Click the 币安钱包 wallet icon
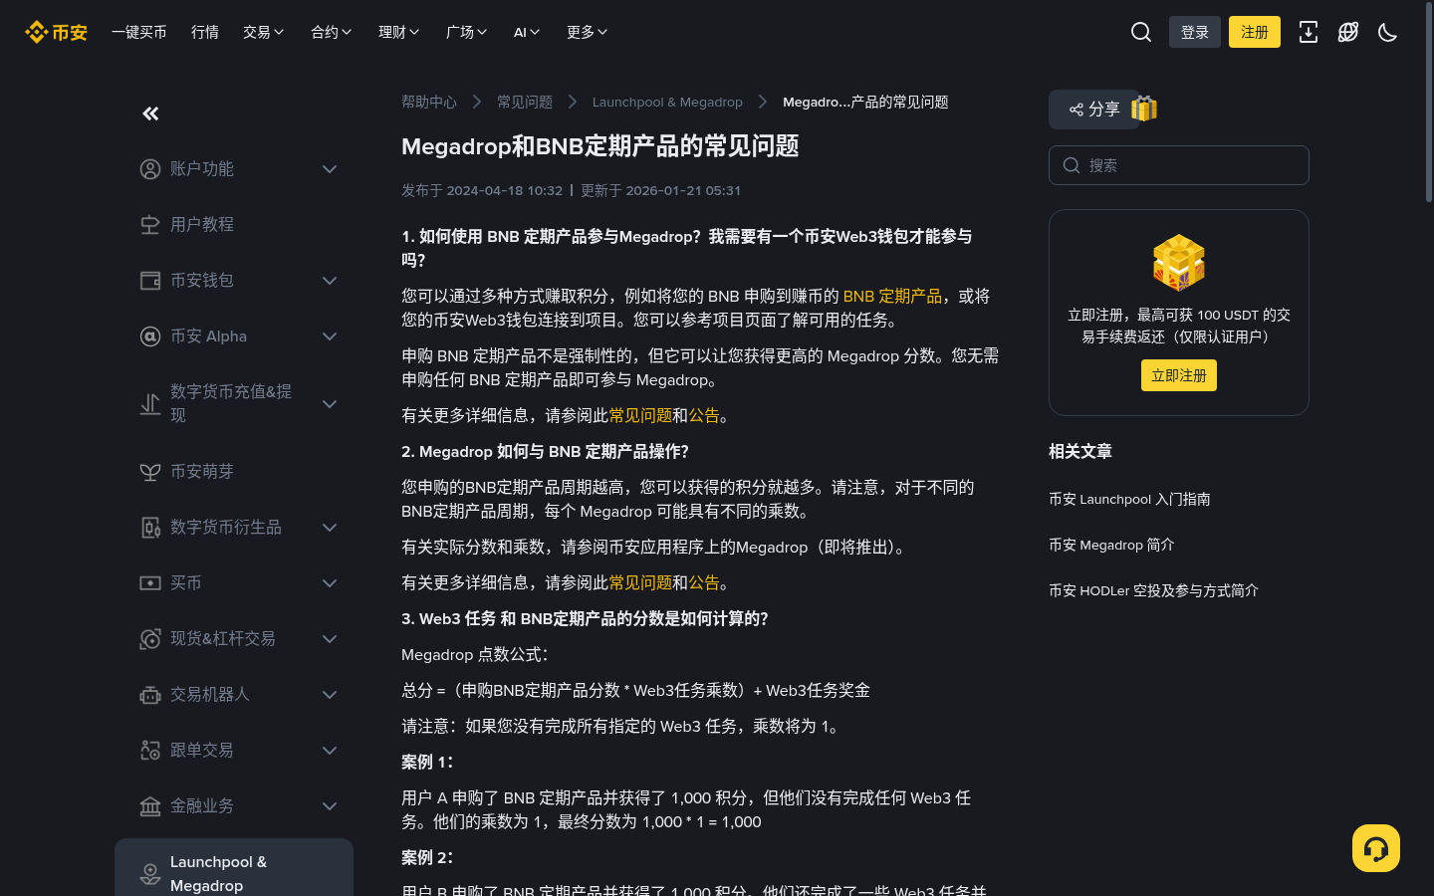This screenshot has width=1434, height=896. (150, 281)
